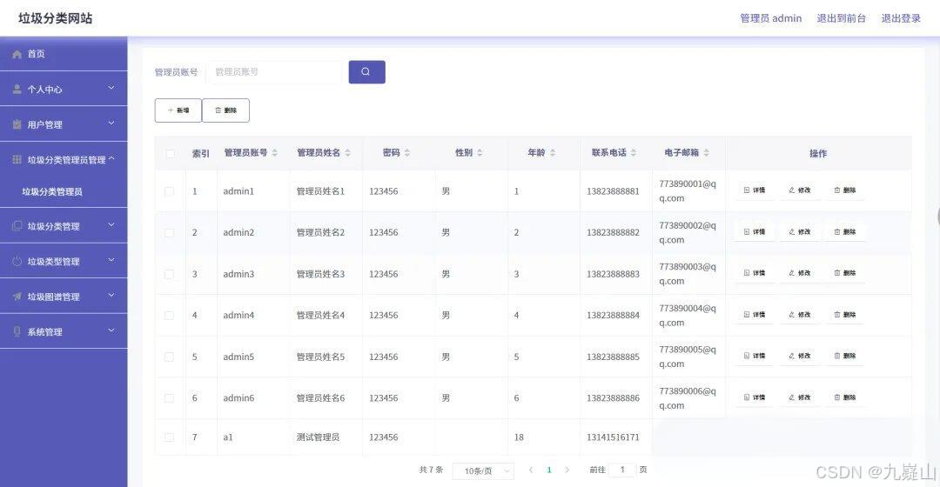Sort by 电子邮箱 column arrows
The height and width of the screenshot is (487, 940).
click(x=706, y=153)
